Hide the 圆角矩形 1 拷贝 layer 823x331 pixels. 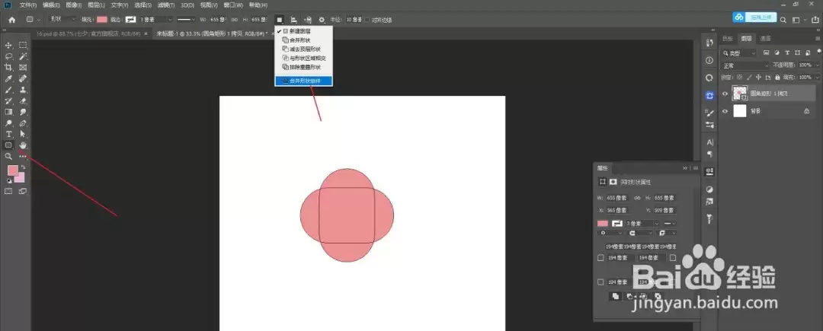tap(725, 94)
